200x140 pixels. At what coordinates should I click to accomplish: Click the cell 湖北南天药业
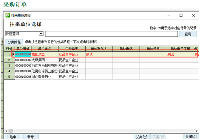click(45, 77)
